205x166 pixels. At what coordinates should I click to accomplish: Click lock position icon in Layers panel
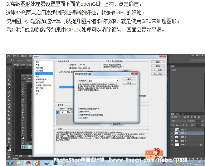click(183, 125)
